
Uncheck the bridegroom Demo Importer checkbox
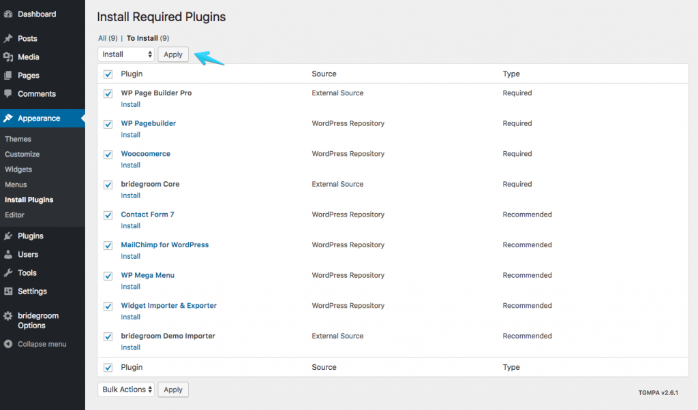[x=108, y=336]
